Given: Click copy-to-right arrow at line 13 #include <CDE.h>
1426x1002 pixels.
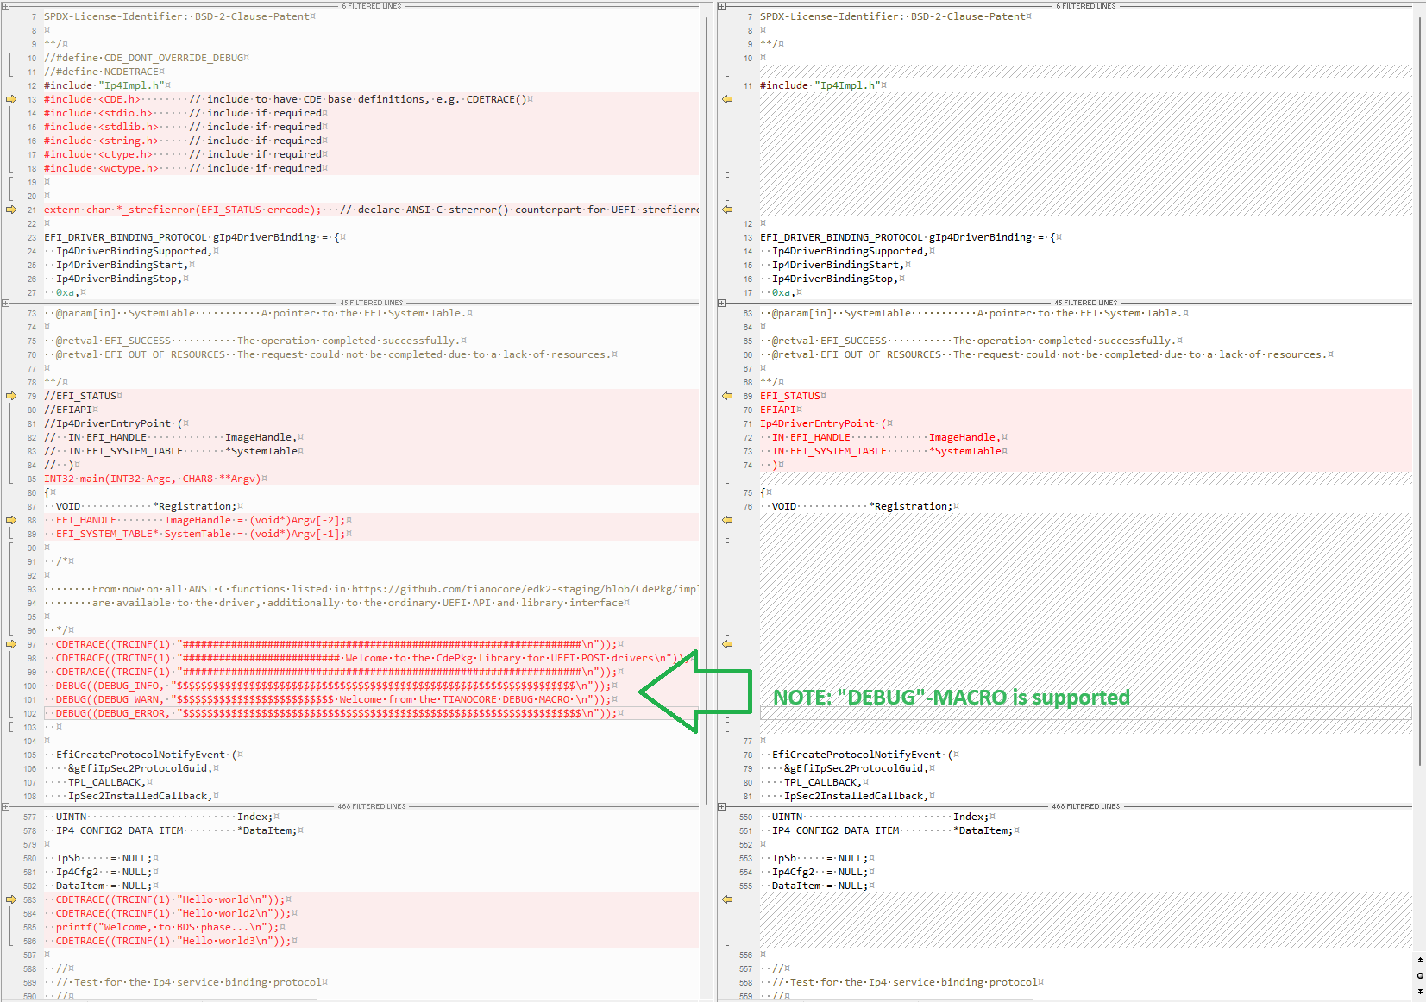Looking at the screenshot, I should point(11,99).
